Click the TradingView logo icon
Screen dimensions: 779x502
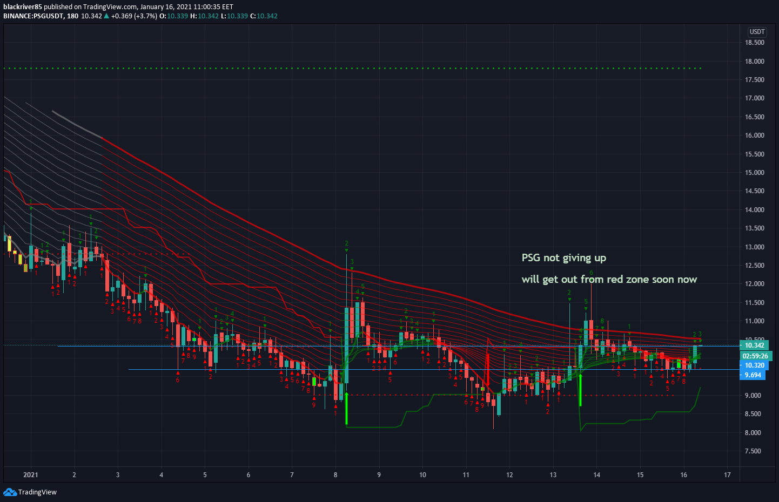coord(10,492)
